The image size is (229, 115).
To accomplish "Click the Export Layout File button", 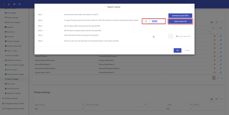I will [180, 21].
